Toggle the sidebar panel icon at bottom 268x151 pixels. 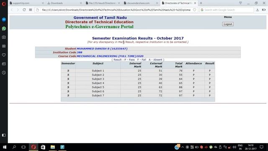[4, 135]
